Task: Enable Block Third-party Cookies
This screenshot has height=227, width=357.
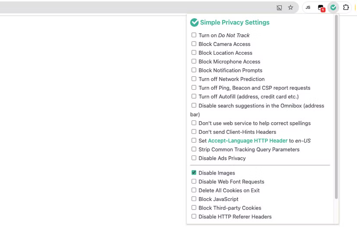Action: point(194,208)
